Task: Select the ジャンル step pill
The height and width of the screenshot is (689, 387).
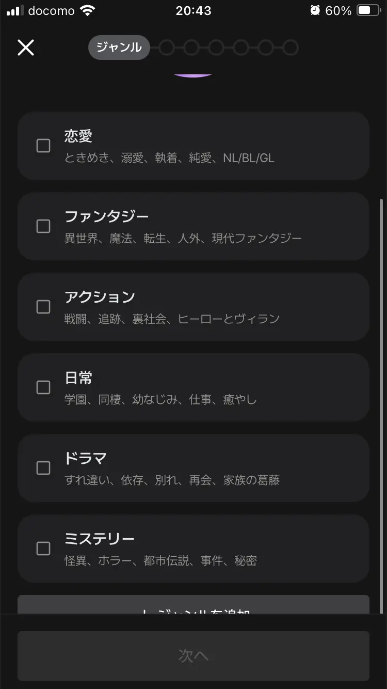Action: (119, 48)
